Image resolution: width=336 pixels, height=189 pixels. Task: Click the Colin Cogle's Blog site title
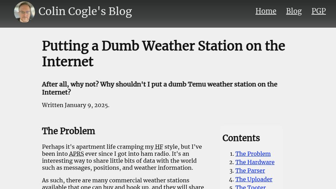click(85, 11)
